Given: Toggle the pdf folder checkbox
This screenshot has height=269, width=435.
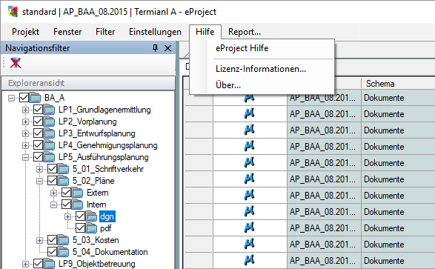Looking at the screenshot, I should [x=81, y=228].
